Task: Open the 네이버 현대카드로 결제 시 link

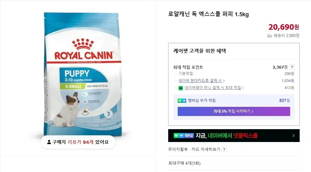Action: [x=200, y=80]
